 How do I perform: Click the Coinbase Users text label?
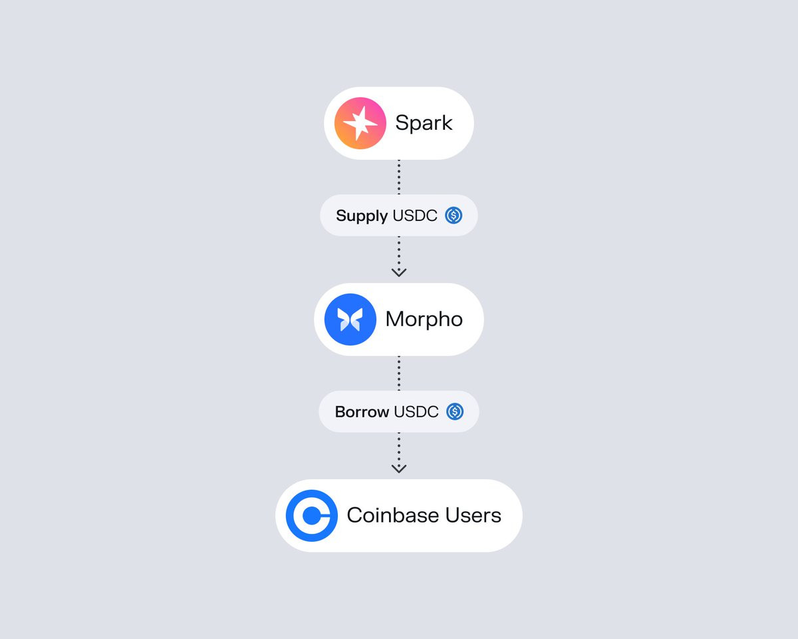point(424,515)
